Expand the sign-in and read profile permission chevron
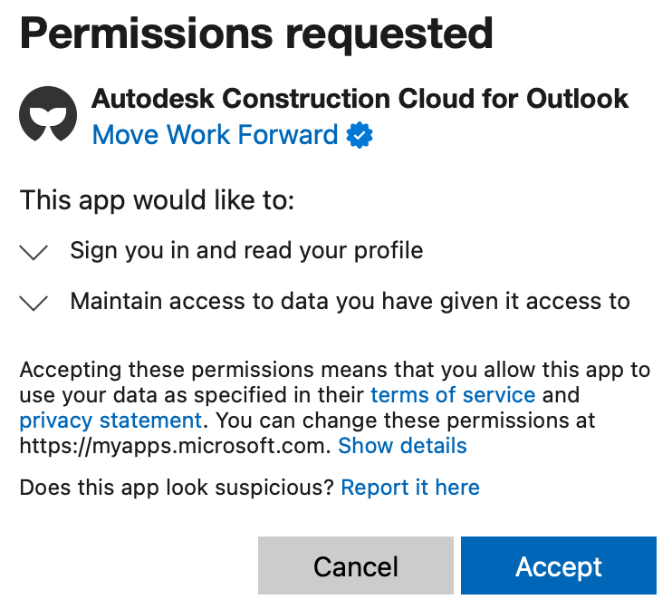 coord(34,253)
